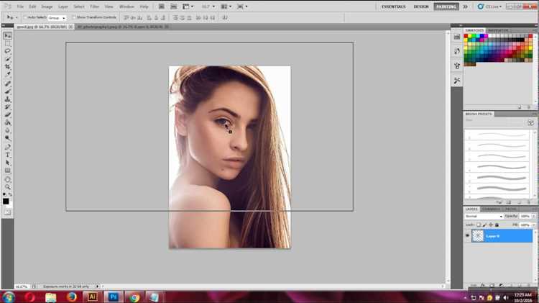The height and width of the screenshot is (303, 539).
Task: Select the Lasso tool
Action: click(x=8, y=51)
